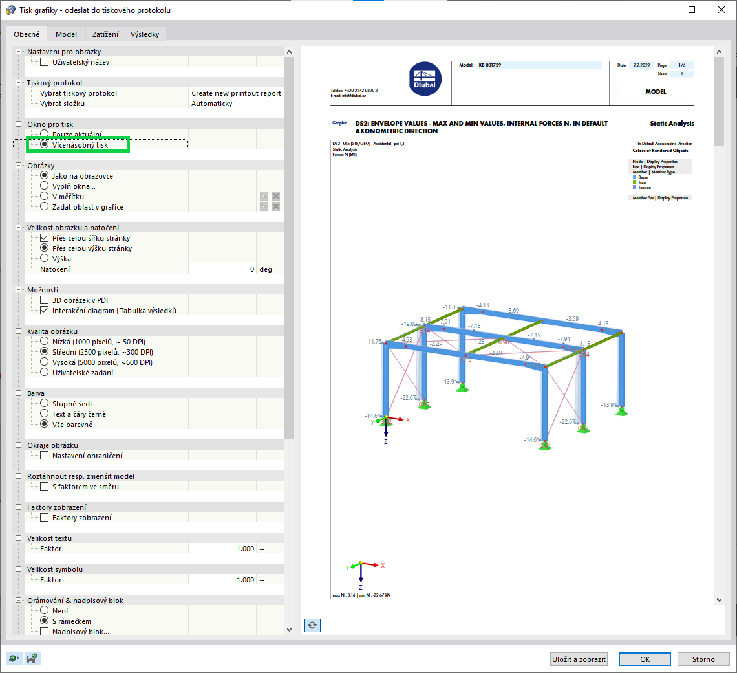Screen dimensions: 737x673
Task: Select the 'Střední (2500 pixelů)' quality option
Action: [44, 351]
